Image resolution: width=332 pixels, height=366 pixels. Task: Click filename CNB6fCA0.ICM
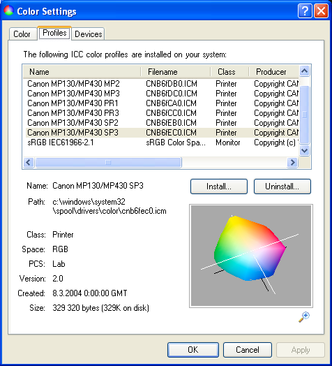coord(171,103)
